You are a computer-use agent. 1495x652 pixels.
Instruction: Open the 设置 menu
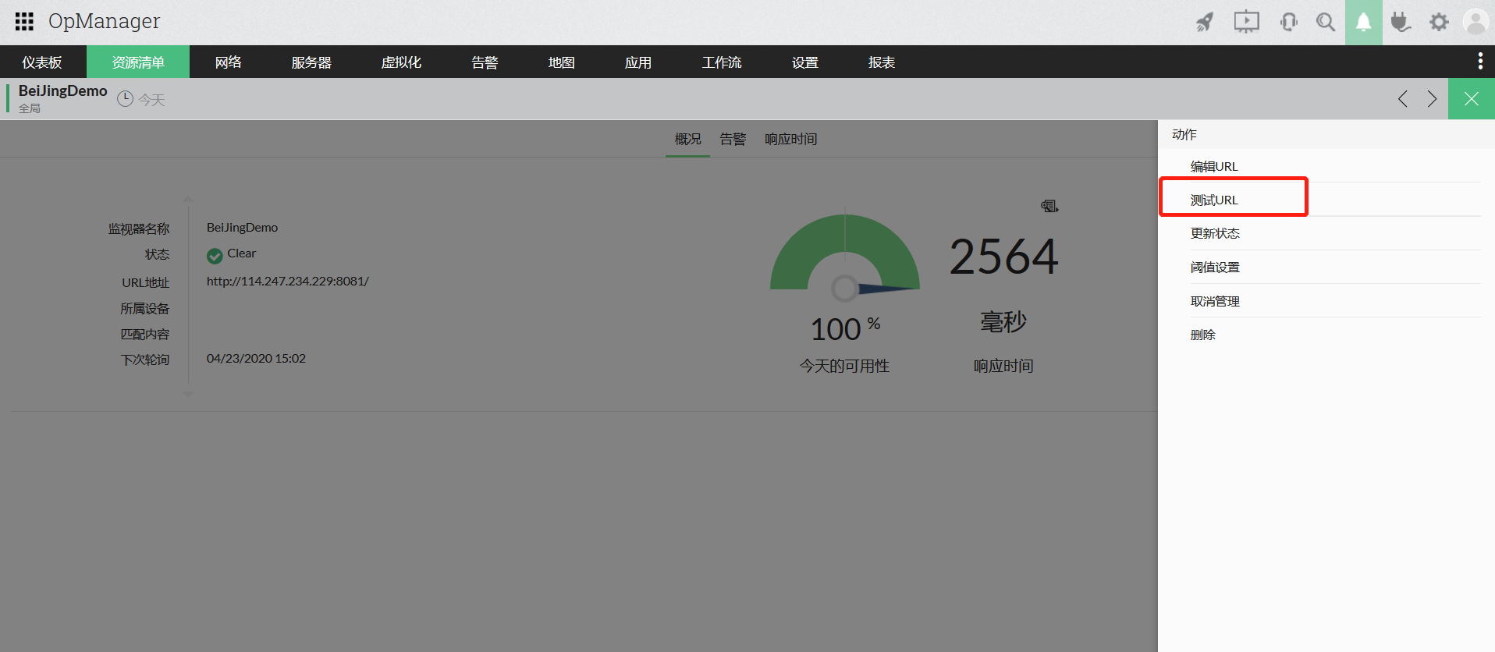pyautogui.click(x=804, y=62)
